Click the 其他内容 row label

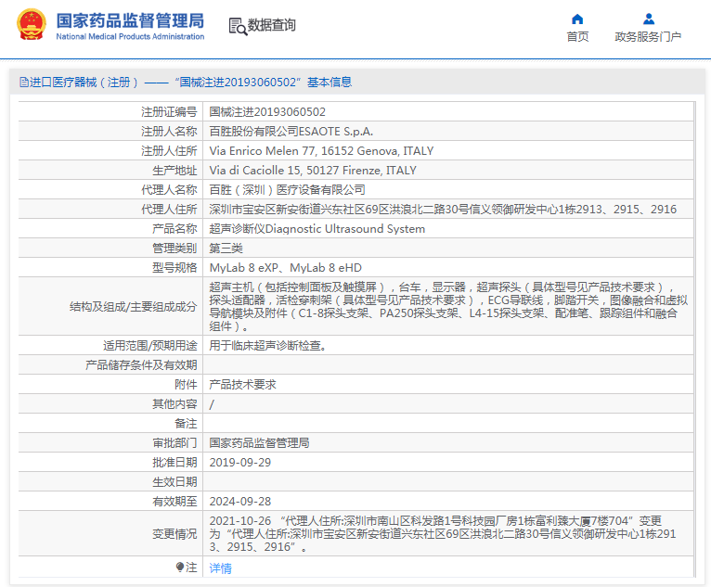175,404
